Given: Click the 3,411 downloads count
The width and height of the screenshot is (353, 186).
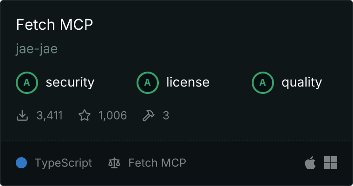Looking at the screenshot, I should pyautogui.click(x=50, y=116).
